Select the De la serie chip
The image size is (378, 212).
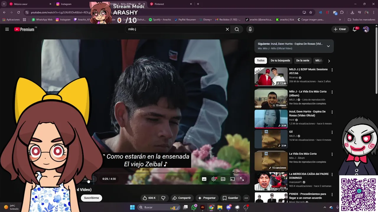coord(303,61)
